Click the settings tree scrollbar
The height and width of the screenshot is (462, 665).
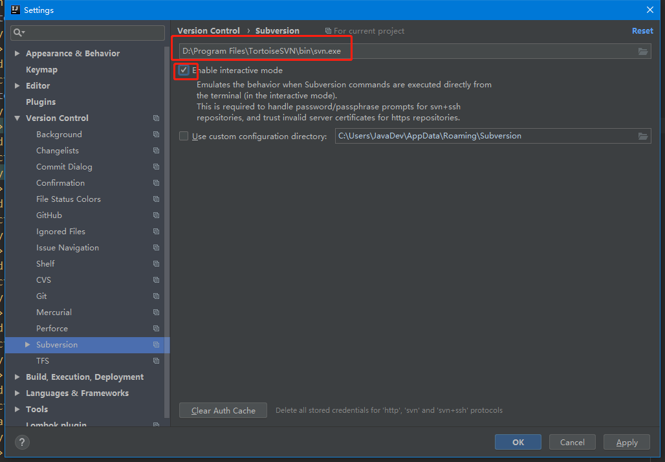(167, 231)
